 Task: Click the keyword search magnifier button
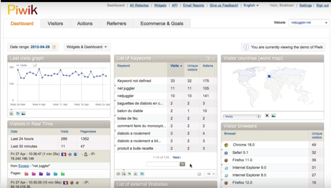182,164
